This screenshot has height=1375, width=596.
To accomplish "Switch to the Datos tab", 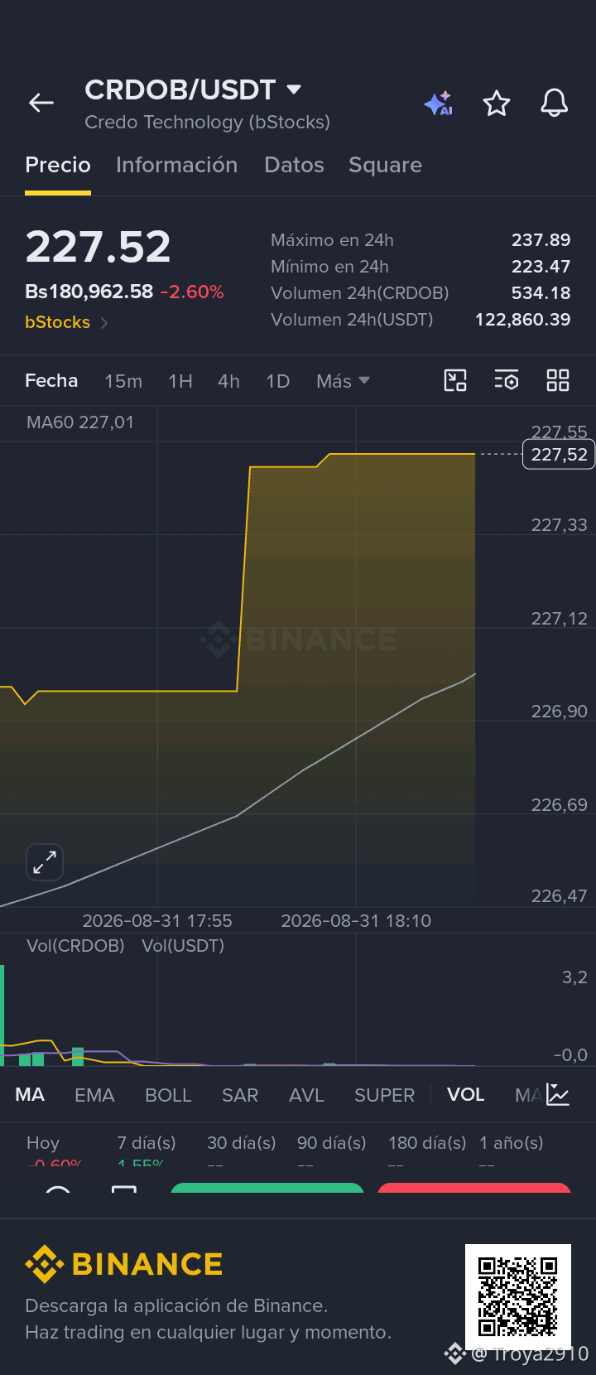I will 294,165.
